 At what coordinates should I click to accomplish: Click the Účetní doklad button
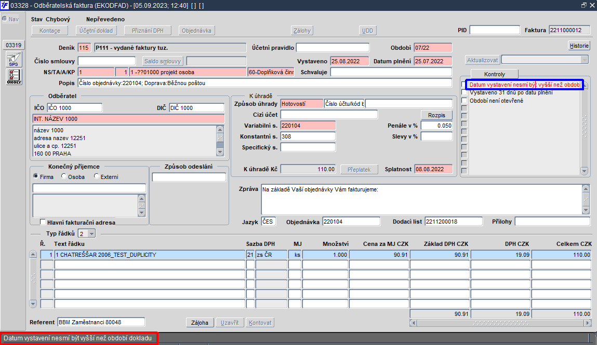point(96,31)
